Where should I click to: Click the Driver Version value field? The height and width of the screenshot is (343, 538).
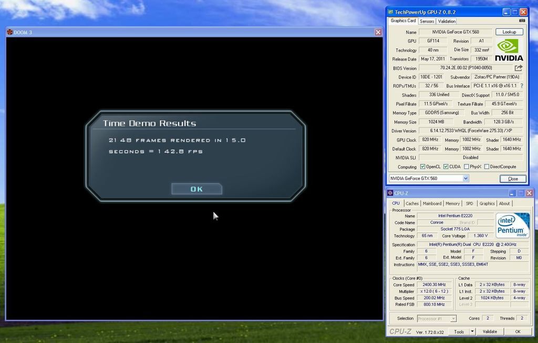(x=471, y=130)
